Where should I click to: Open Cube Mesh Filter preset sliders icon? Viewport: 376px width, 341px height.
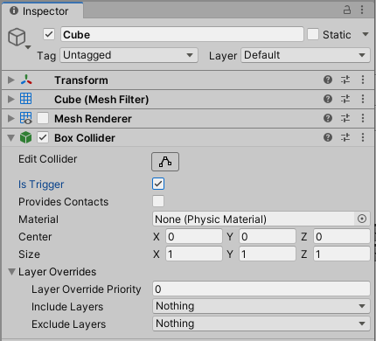[345, 99]
